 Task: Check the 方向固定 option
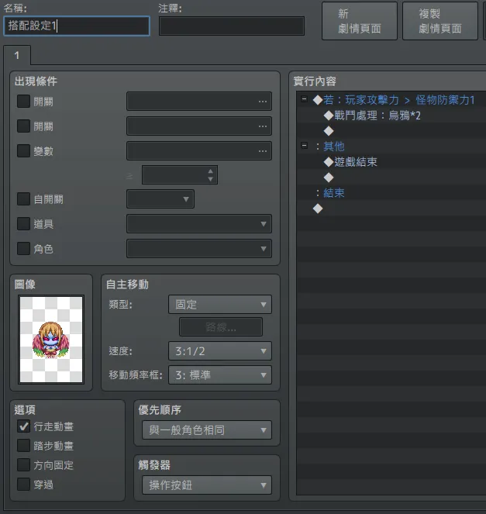(23, 465)
